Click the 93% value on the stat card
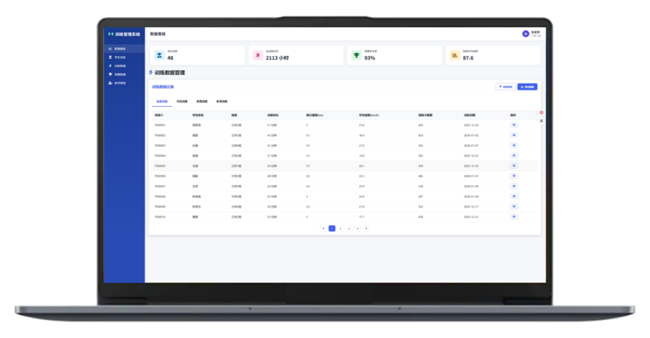The image size is (650, 338). (370, 58)
